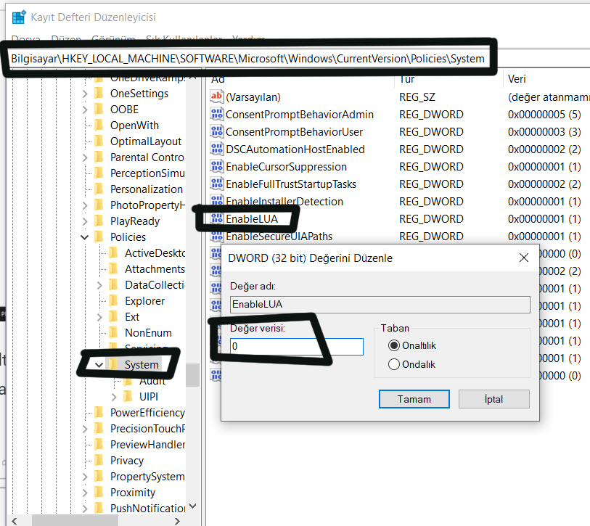Click the PreviewHandler folder icon
This screenshot has width=590, height=526.
click(99, 444)
